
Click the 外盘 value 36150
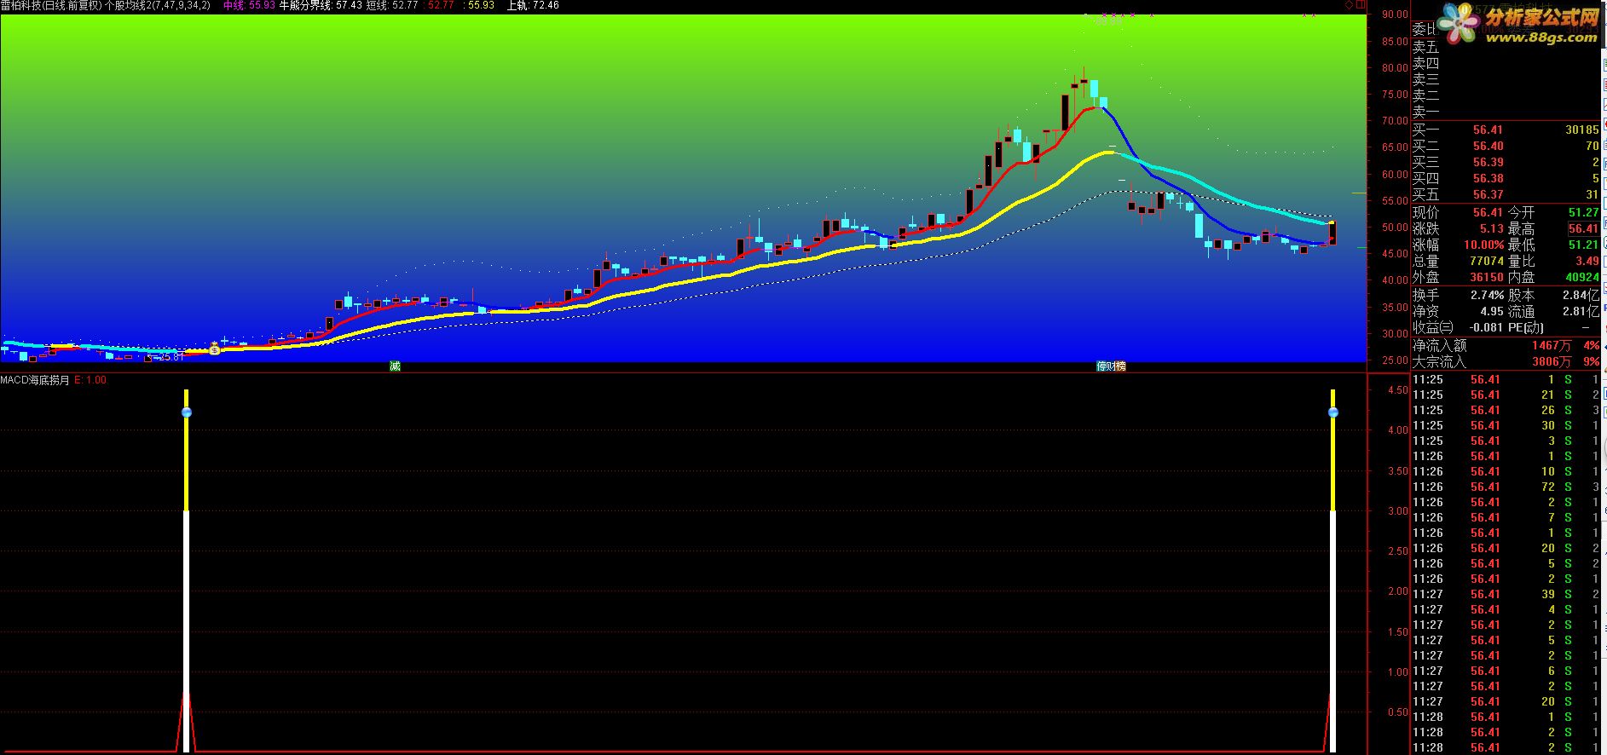(x=1487, y=277)
